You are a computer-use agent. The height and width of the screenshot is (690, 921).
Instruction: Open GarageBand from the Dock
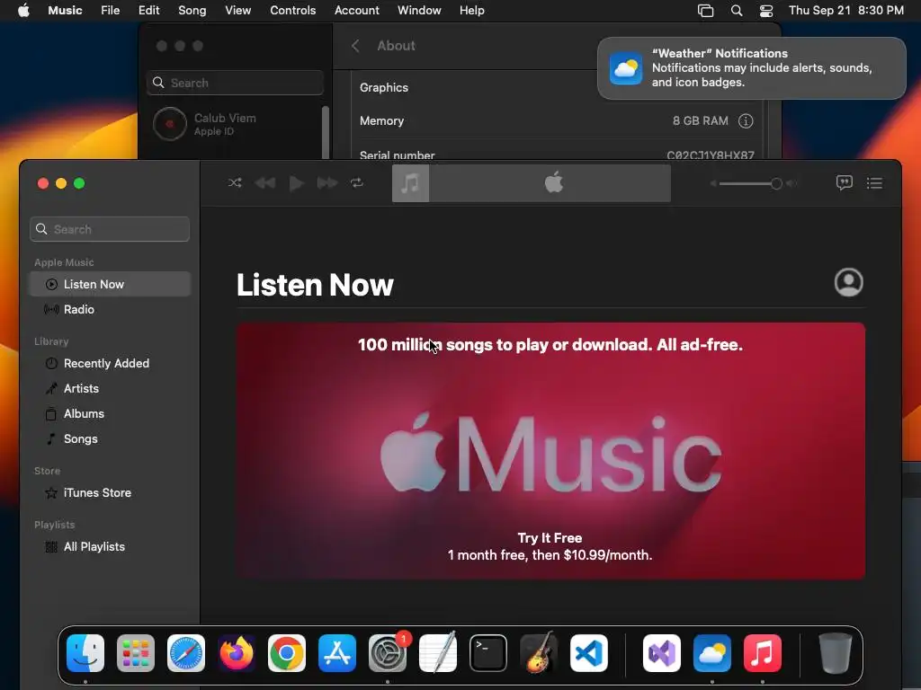click(539, 653)
